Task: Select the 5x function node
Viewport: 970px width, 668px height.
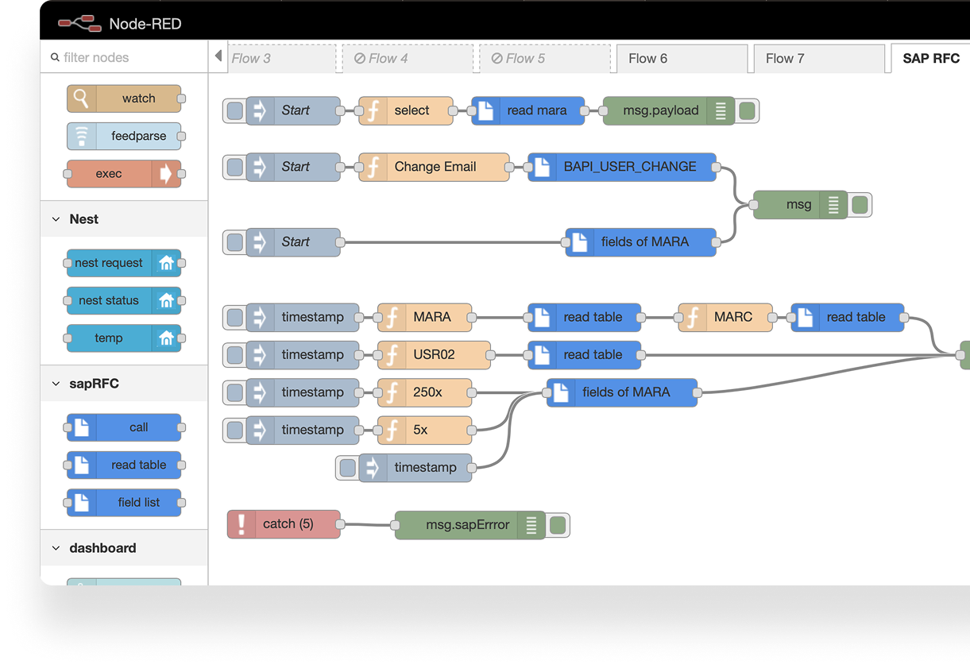Action: [424, 430]
